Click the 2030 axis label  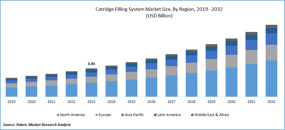(231, 102)
